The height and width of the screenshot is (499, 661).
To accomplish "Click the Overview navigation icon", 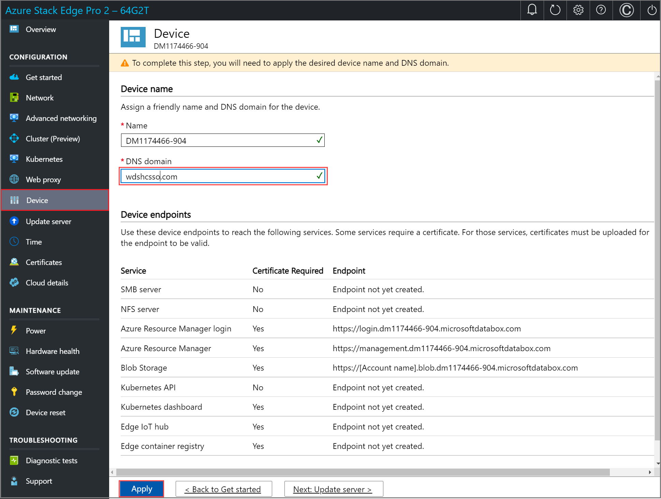I will (14, 29).
